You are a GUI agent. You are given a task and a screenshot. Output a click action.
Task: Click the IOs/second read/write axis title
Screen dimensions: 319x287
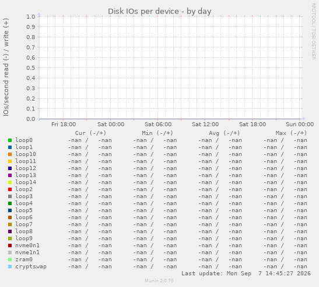6,67
